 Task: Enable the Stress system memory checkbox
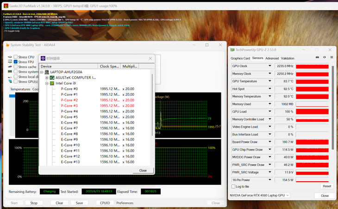16,72
